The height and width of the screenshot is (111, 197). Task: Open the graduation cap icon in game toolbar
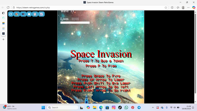point(23,14)
